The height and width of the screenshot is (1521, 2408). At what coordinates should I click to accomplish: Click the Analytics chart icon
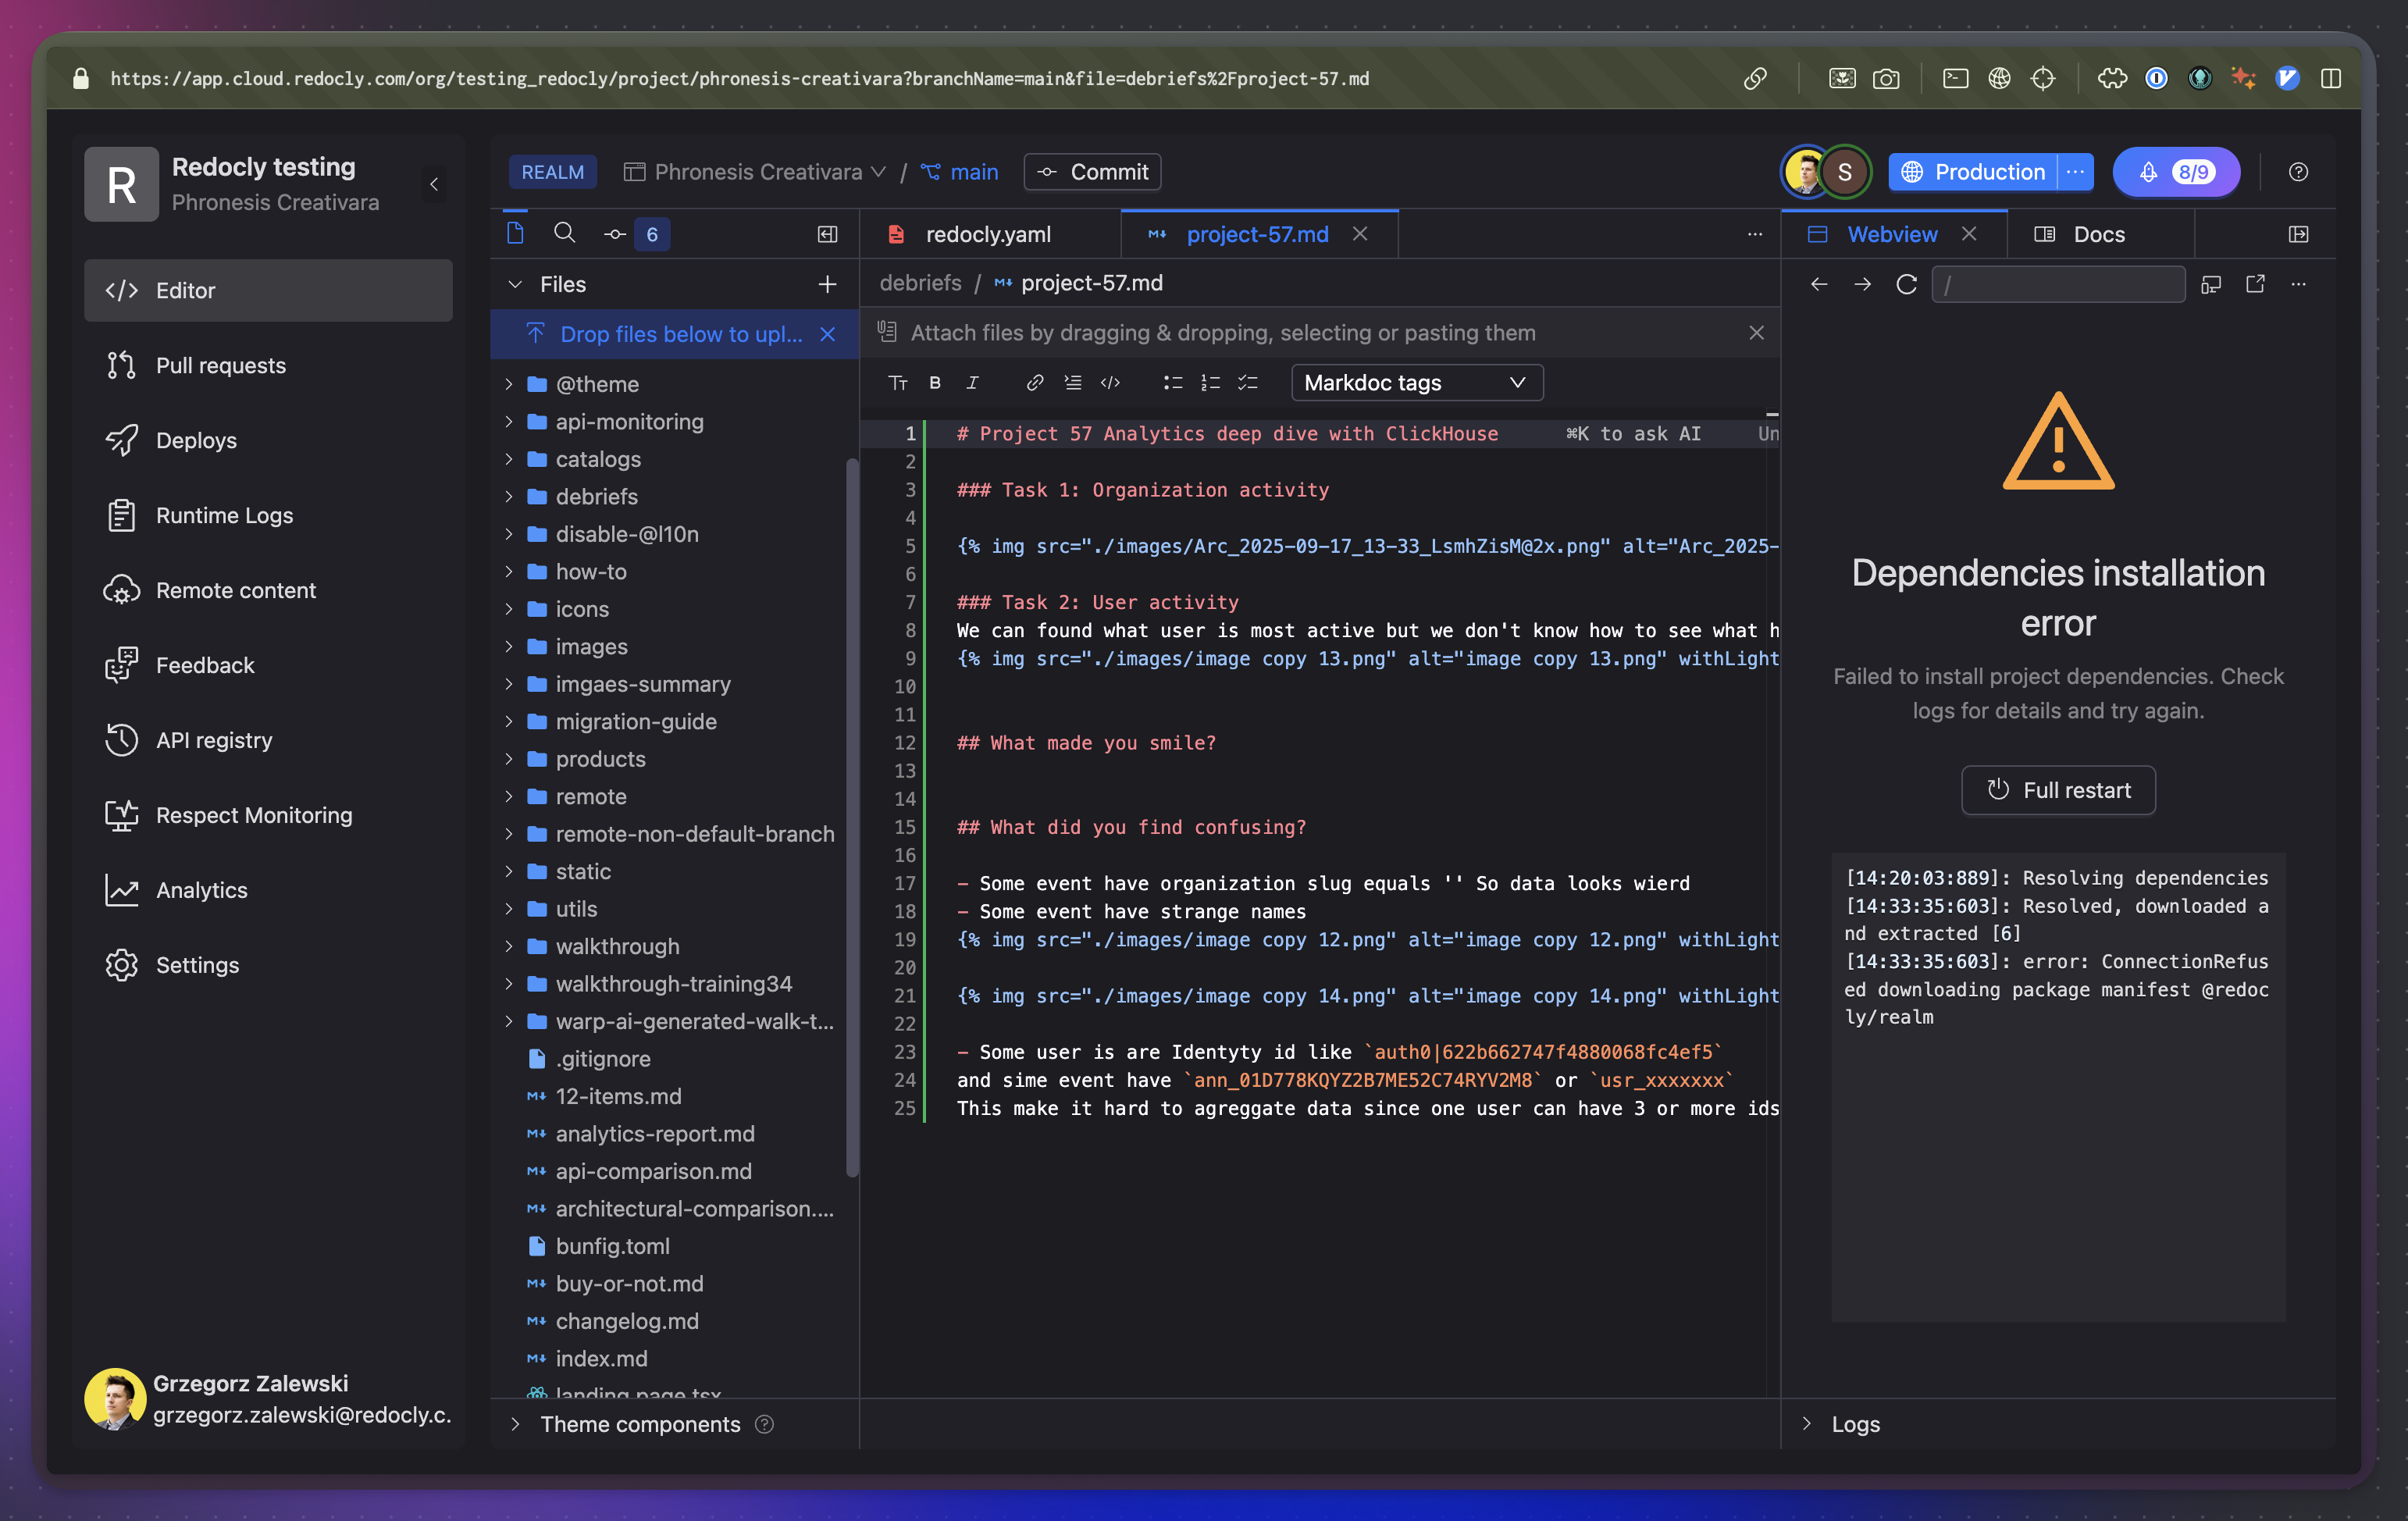point(121,890)
